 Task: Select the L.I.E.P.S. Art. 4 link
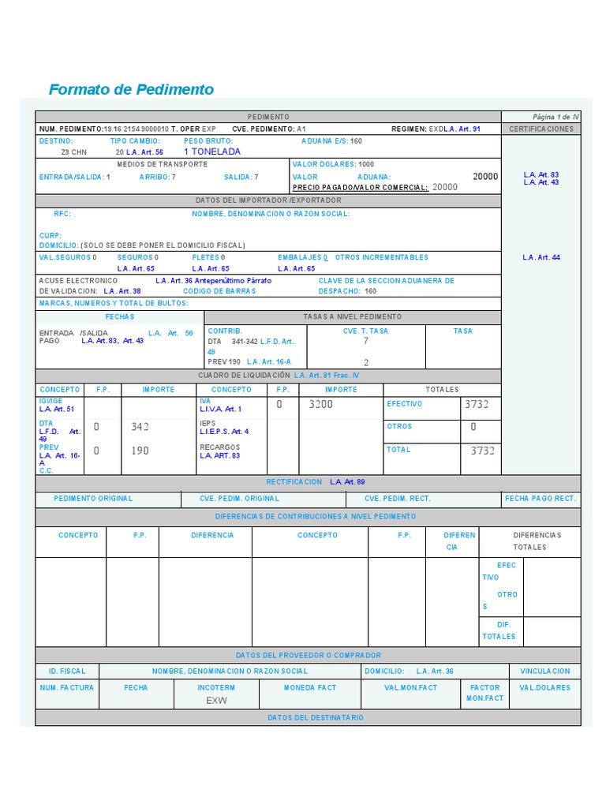pyautogui.click(x=224, y=432)
